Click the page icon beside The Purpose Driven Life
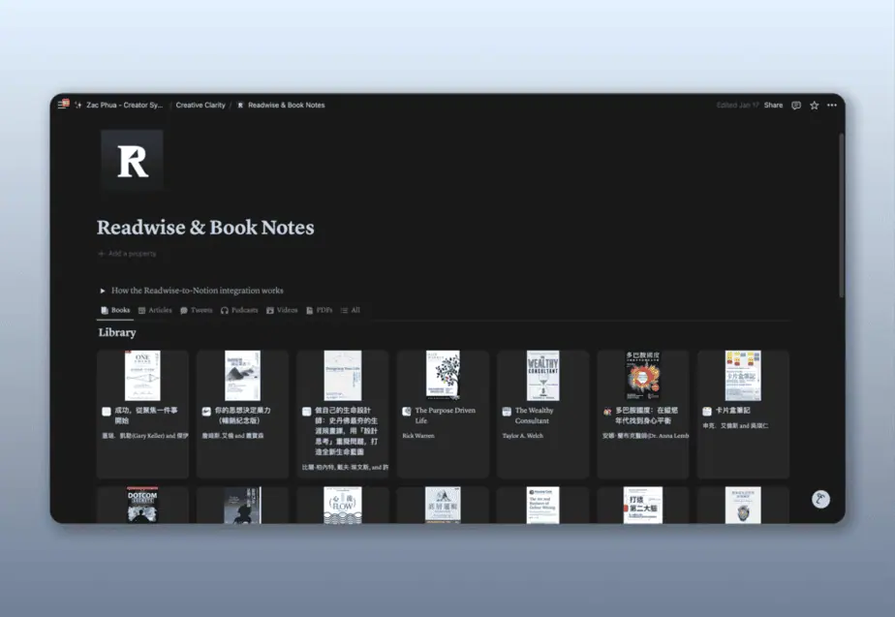 [407, 411]
